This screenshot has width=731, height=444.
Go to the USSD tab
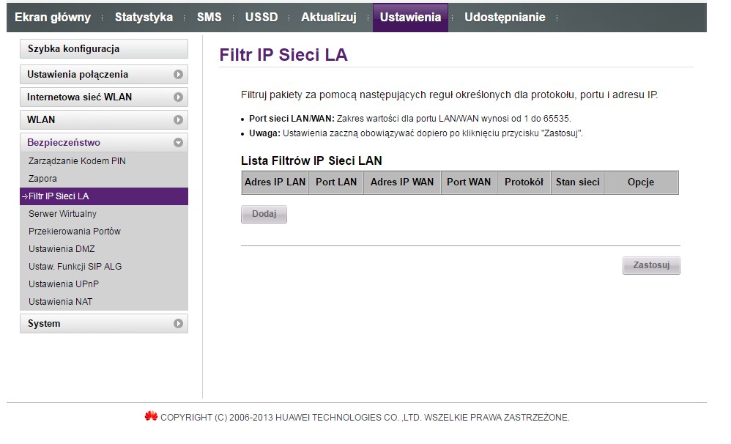pos(261,18)
